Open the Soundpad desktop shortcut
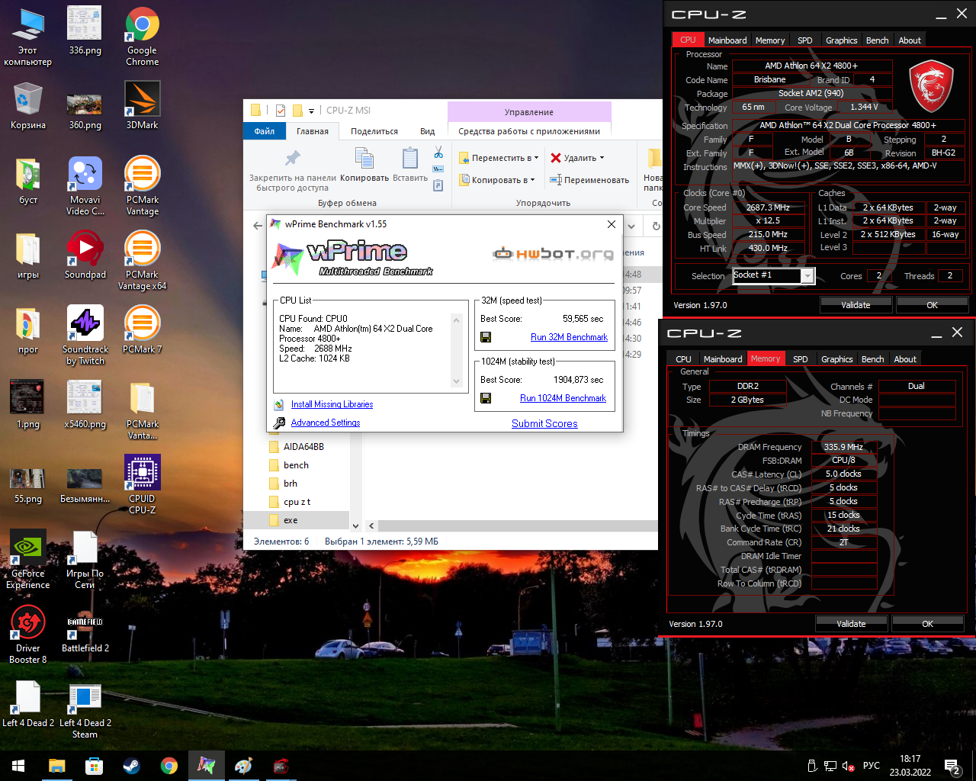The height and width of the screenshot is (781, 976). click(x=85, y=255)
